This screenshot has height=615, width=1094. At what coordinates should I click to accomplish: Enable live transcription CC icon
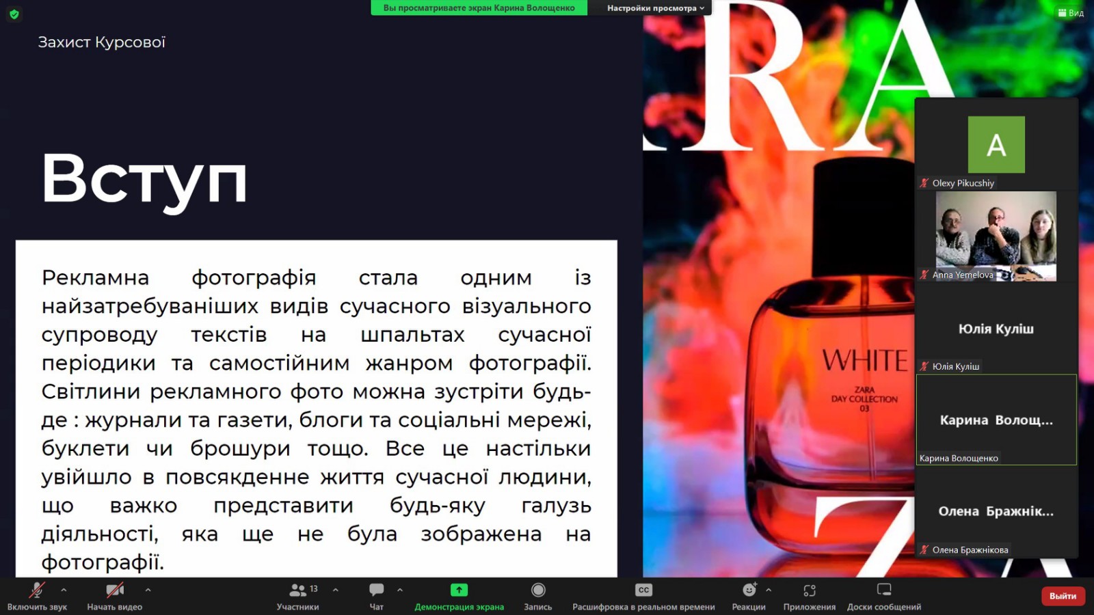(643, 590)
